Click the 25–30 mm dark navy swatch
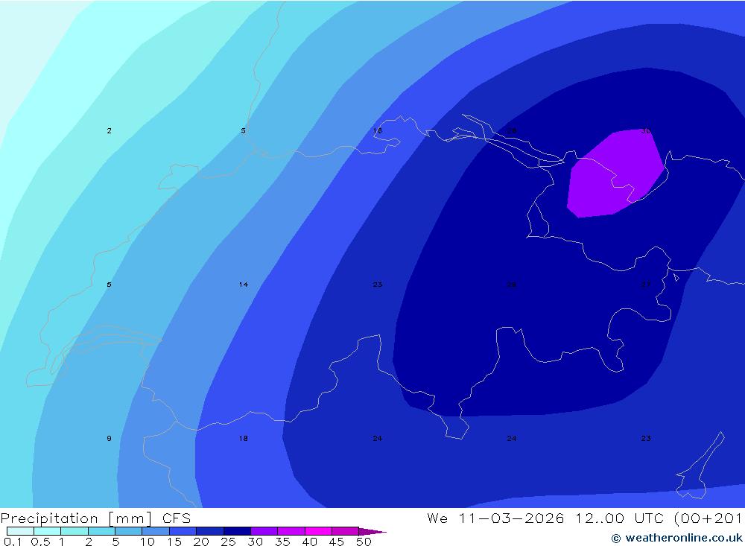Image resolution: width=745 pixels, height=546 pixels. (x=237, y=531)
